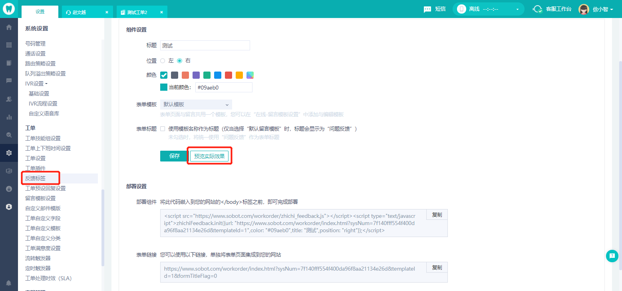Focus the 标题 input containing 测试
This screenshot has height=291, width=622.
coord(205,45)
